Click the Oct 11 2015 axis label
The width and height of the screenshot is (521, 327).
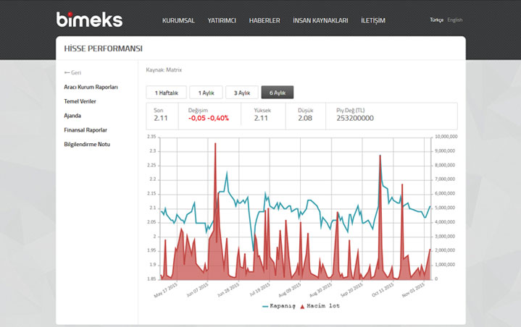click(x=383, y=290)
